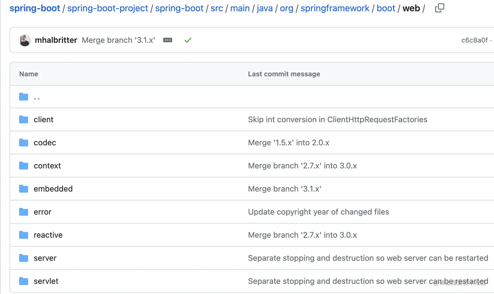Click the green checkmark status icon

188,40
